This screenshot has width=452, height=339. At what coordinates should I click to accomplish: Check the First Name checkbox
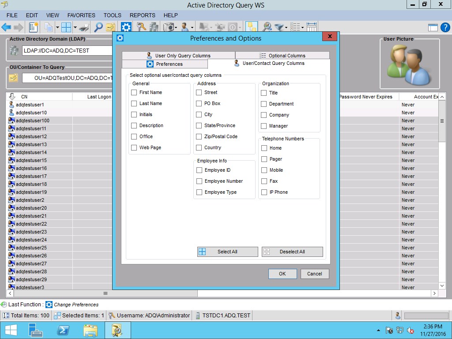point(134,93)
